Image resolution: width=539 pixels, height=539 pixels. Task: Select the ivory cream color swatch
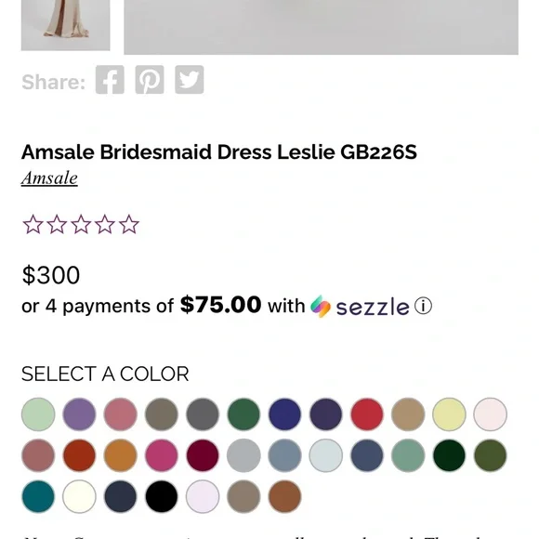point(79,497)
